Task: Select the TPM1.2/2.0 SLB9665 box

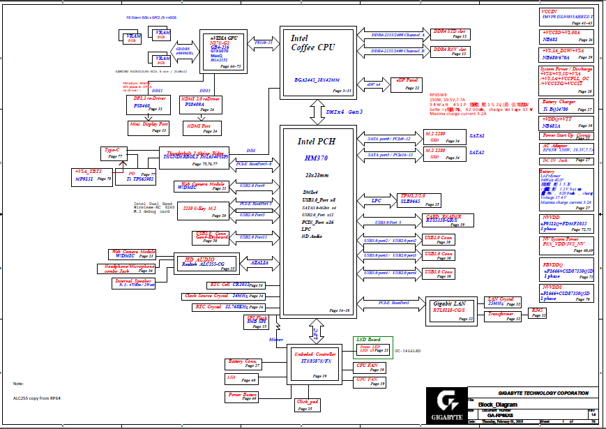Action: pyautogui.click(x=419, y=201)
